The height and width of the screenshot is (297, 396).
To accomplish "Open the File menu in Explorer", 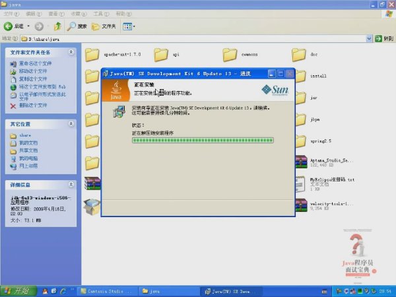I will tap(11, 14).
